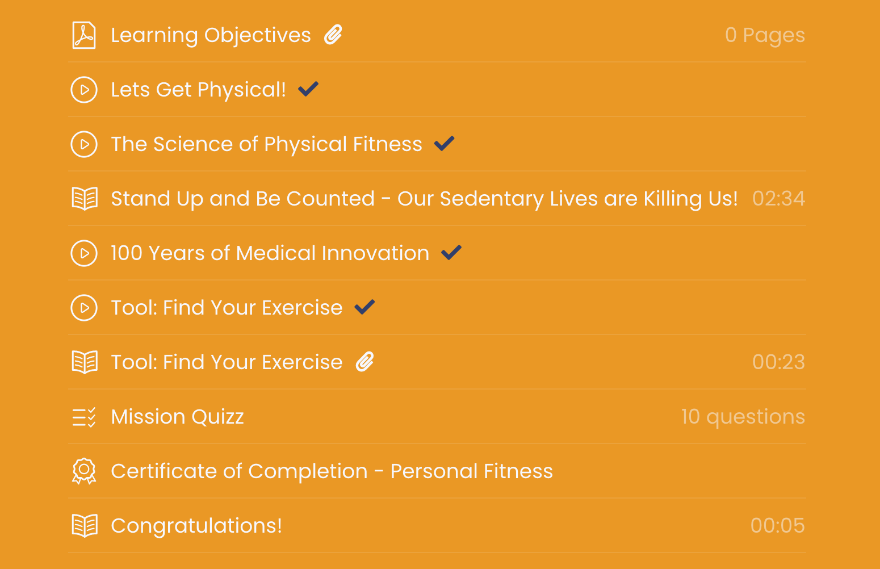Image resolution: width=880 pixels, height=569 pixels.
Task: Click play icon next to 100 Years of Medical Innovation
Action: point(84,253)
